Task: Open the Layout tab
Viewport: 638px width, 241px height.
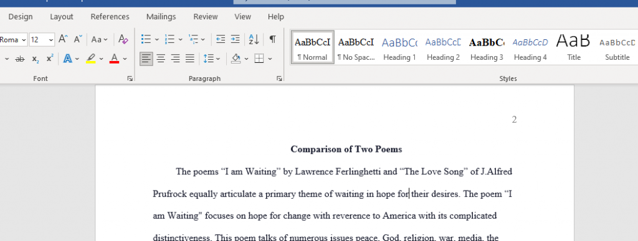Action: tap(62, 17)
